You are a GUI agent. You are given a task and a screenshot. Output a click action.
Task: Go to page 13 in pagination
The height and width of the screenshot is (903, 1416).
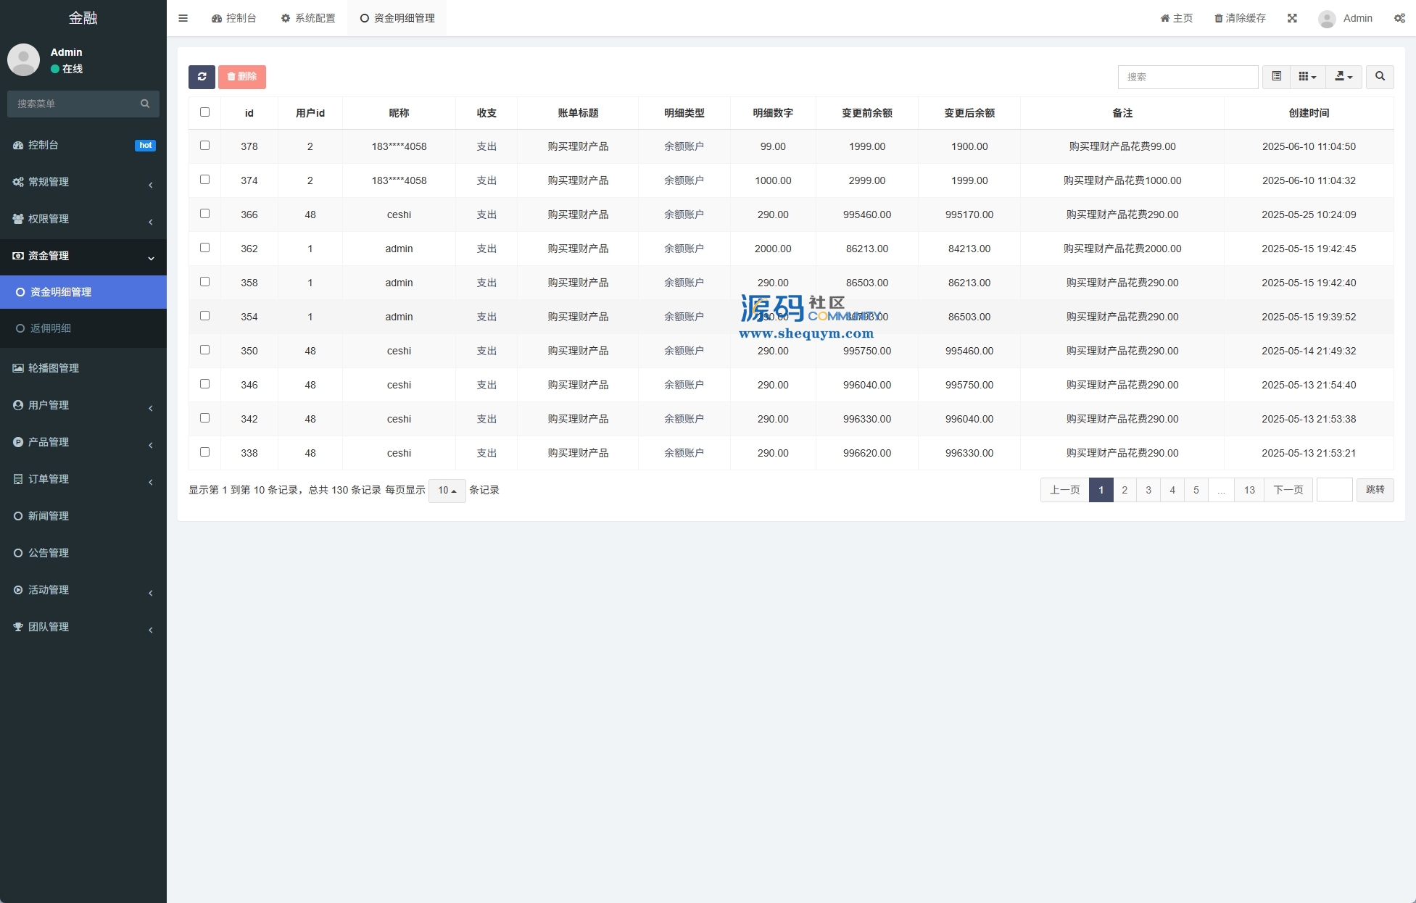pos(1249,490)
